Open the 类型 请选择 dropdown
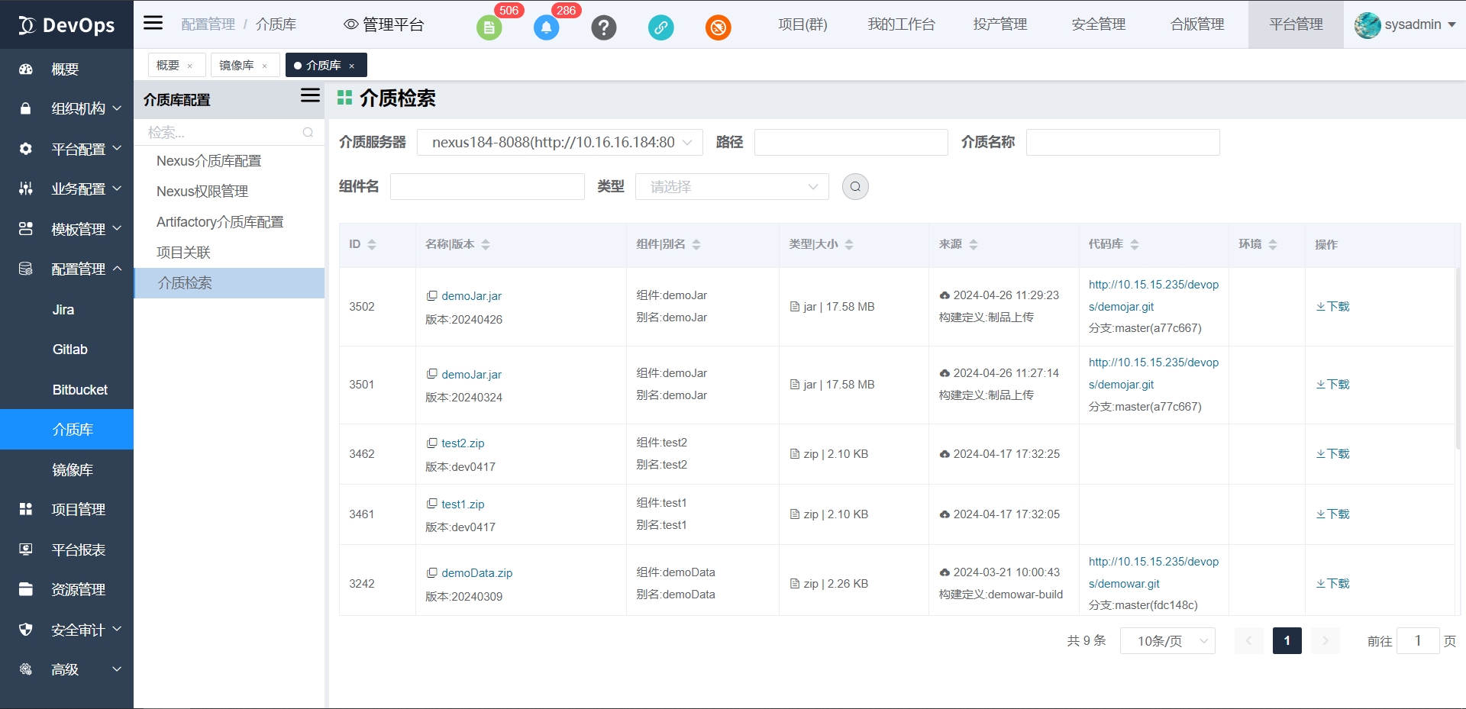1466x709 pixels. coord(731,187)
